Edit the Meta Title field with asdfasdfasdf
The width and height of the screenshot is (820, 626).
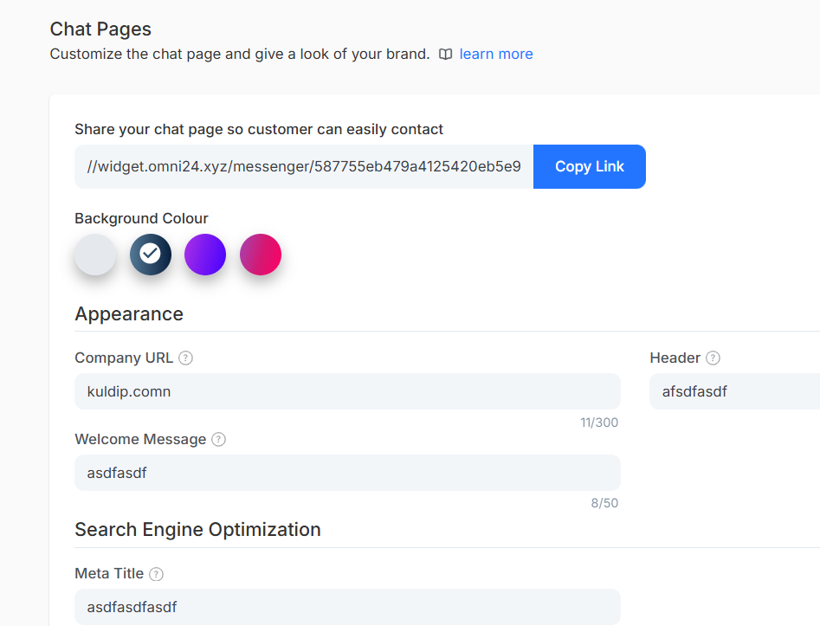pyautogui.click(x=347, y=607)
